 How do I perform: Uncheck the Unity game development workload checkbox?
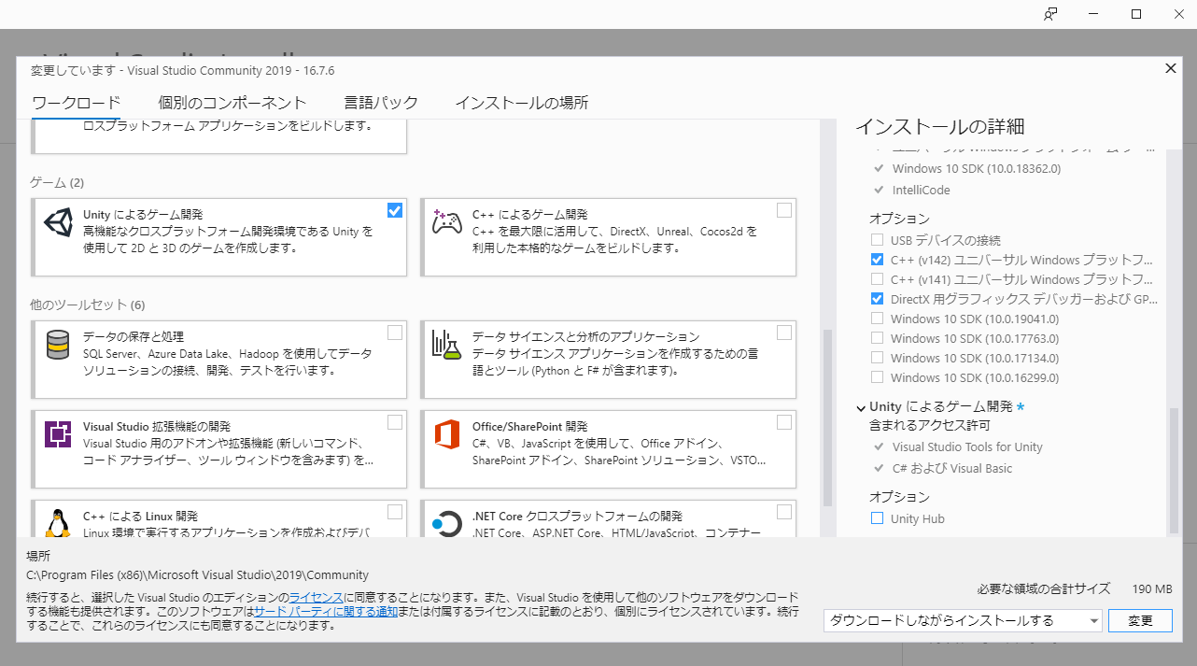pos(395,210)
